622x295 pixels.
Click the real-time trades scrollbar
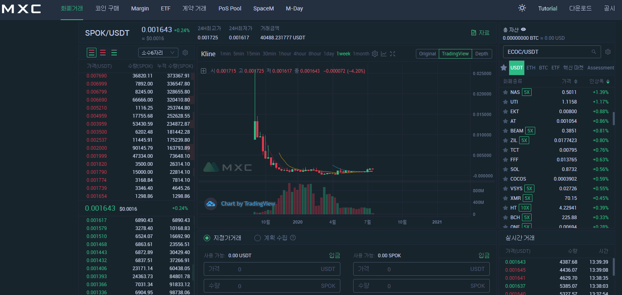point(614,267)
